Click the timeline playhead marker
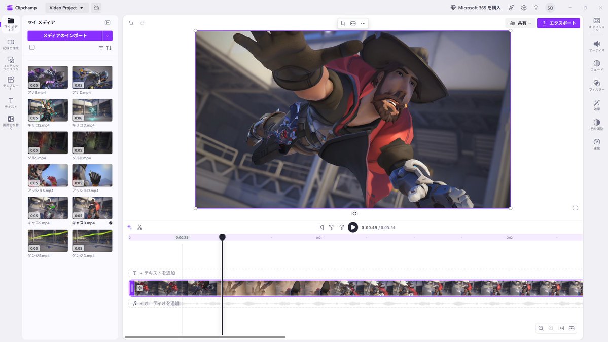 click(222, 237)
